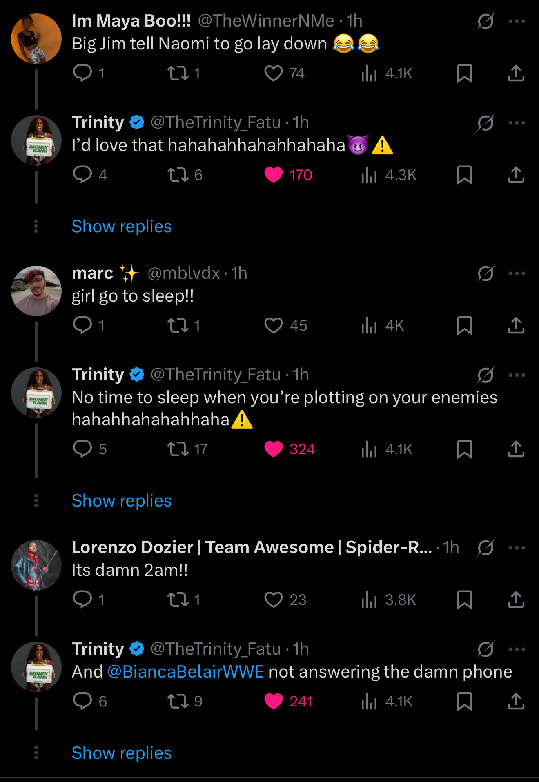Show replies under the Bianca Belair tweet
The width and height of the screenshot is (539, 782).
pos(122,753)
